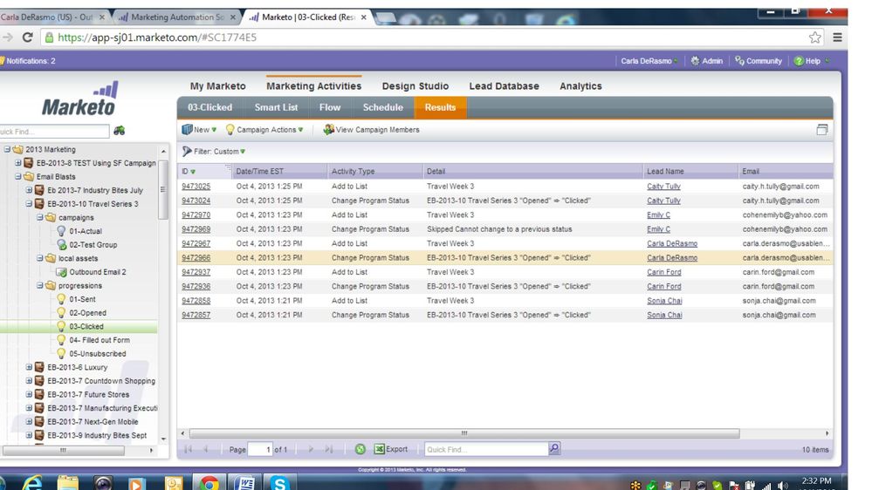Open the Campaign Actions dropdown

pyautogui.click(x=264, y=130)
